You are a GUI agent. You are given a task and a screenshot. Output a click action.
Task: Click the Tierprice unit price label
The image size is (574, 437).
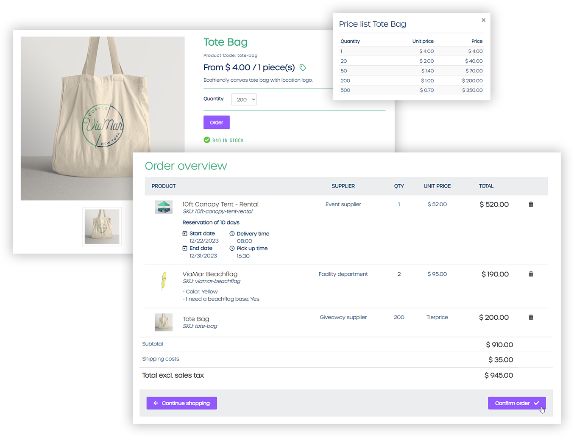(x=437, y=317)
